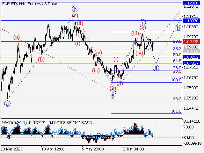This screenshot has width=204, height=153.
Task: Select the red '(a)' wave label
Action: point(17,37)
